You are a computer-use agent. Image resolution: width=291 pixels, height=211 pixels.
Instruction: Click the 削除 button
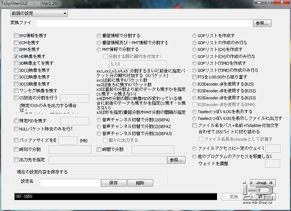point(140,183)
